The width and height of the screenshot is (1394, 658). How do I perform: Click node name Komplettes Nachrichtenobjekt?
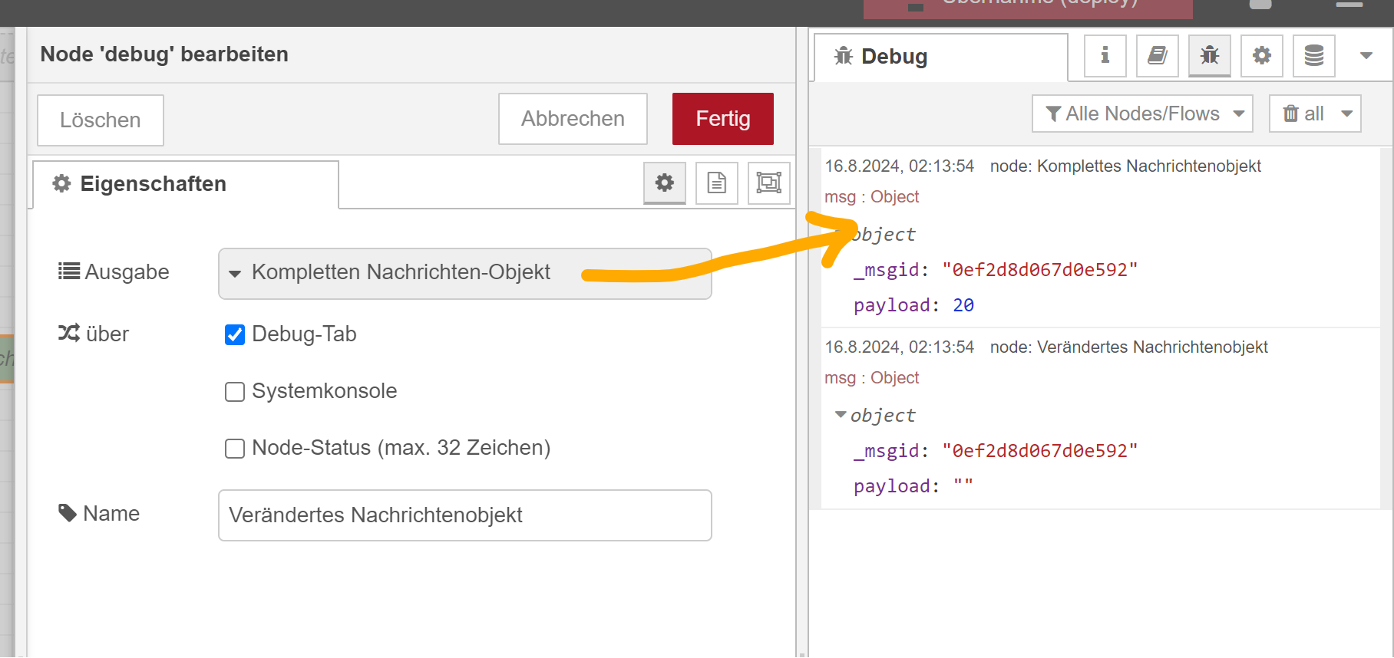pos(1148,166)
